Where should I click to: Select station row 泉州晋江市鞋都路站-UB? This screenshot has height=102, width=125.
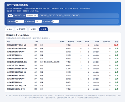point(62,59)
